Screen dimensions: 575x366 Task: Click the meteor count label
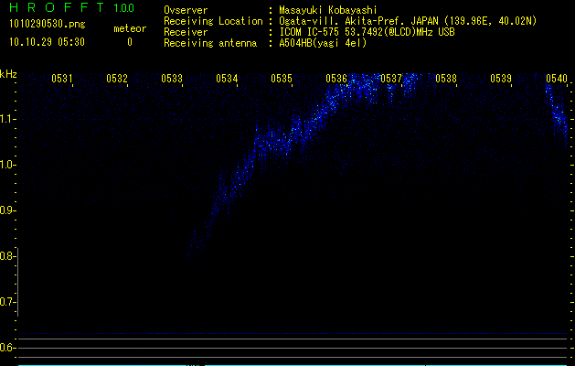point(130,28)
